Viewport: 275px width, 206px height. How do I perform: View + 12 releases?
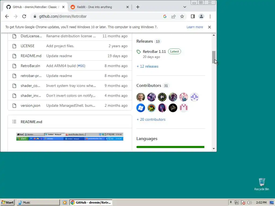coord(147,67)
